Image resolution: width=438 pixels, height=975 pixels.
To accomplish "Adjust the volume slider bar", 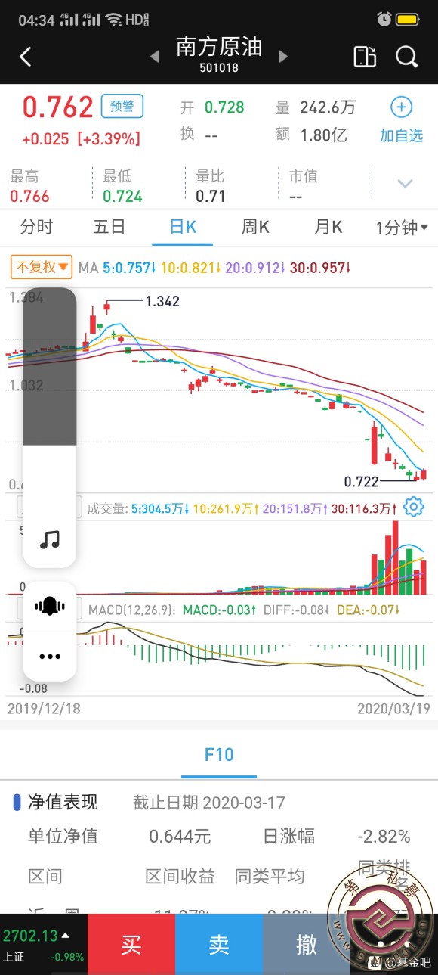I will (50, 427).
